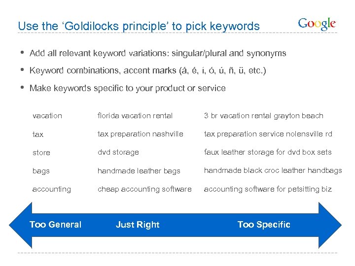Click the slide title about Goldilocks principle
The height and width of the screenshot is (266, 355).
click(139, 26)
